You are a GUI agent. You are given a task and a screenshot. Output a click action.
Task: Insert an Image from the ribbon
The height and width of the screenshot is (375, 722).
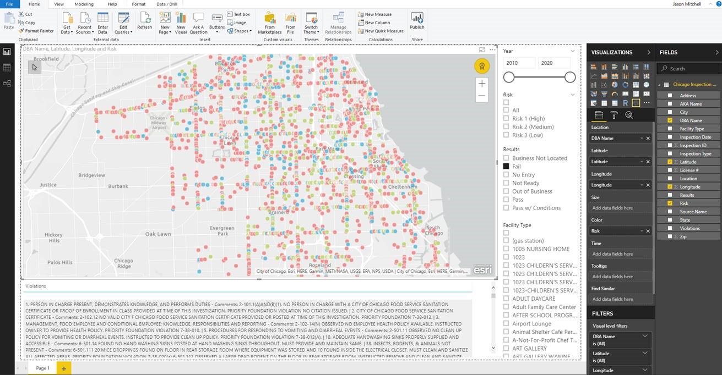(x=237, y=23)
